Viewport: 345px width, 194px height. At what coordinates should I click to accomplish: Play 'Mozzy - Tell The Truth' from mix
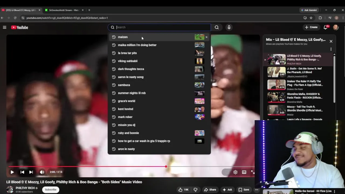(299, 110)
